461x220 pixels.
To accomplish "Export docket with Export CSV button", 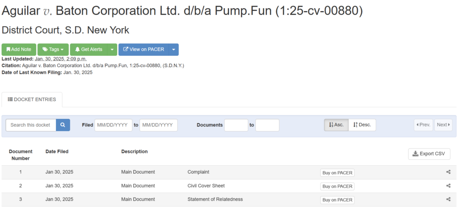I will (429, 154).
